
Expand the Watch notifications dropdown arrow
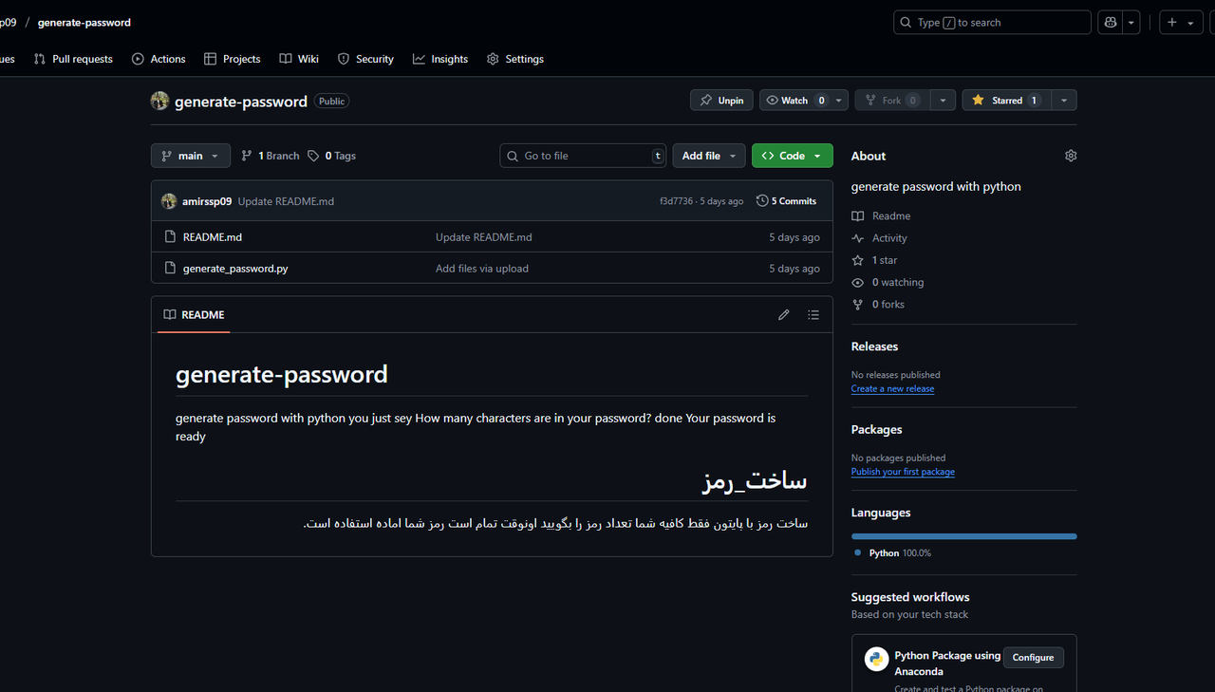[840, 101]
